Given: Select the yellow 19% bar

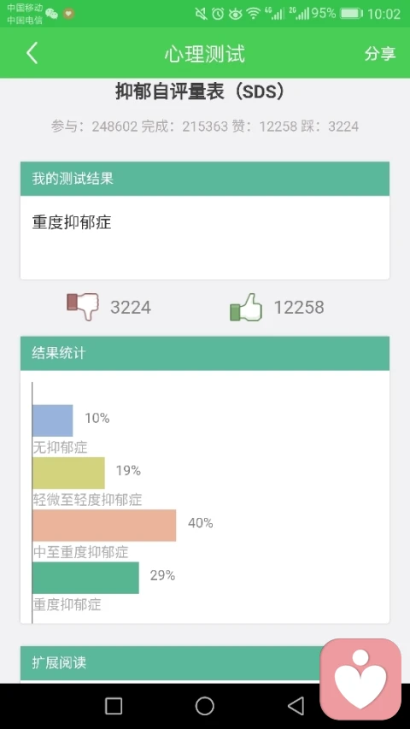Looking at the screenshot, I should pyautogui.click(x=69, y=473).
